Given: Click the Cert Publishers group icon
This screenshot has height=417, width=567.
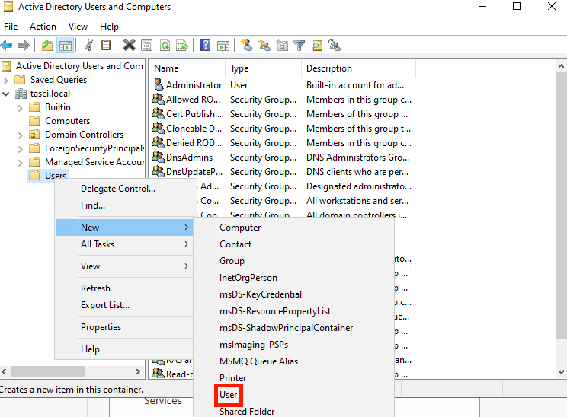Looking at the screenshot, I should 159,113.
